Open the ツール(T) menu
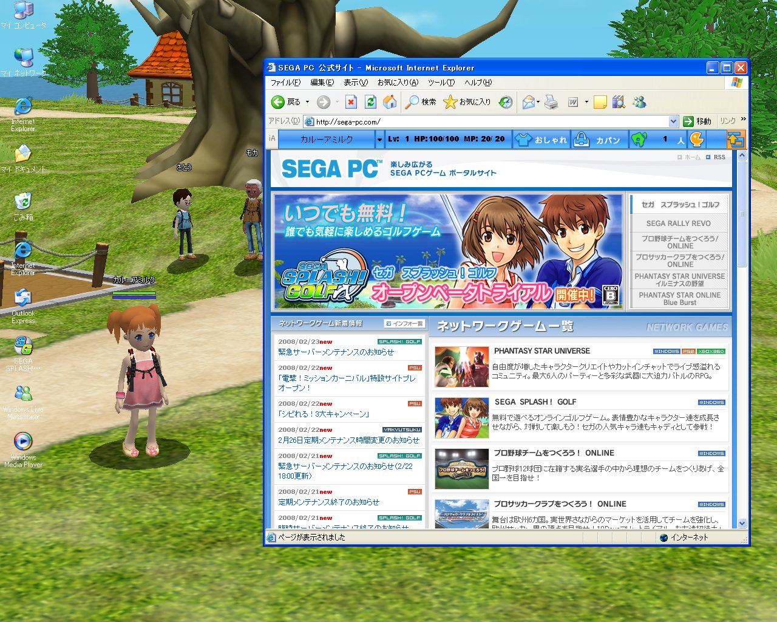 (441, 83)
